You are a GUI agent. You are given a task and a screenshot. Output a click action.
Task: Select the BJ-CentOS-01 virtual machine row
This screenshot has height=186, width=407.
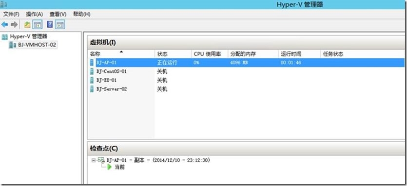pos(246,71)
